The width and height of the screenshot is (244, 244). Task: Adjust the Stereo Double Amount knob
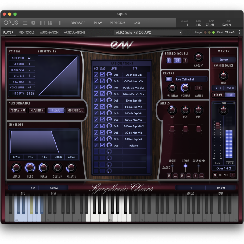click(199, 57)
